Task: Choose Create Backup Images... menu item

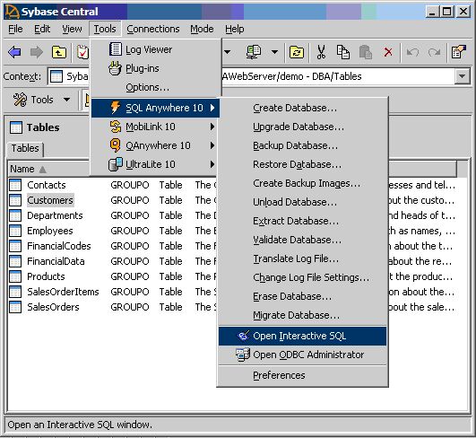Action: 302,183
